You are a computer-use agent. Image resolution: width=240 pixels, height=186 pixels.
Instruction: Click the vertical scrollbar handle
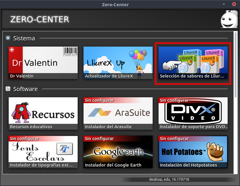(235, 65)
